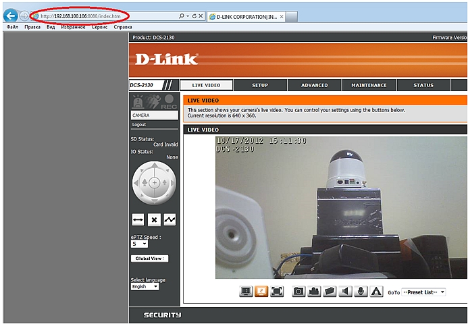Click the ePTZ home center button

pyautogui.click(x=154, y=183)
